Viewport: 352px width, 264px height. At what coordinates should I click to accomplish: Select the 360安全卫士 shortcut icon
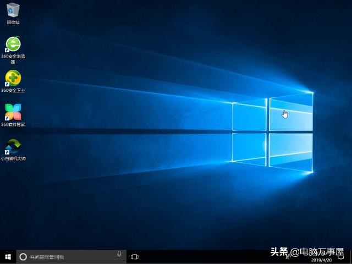13,81
